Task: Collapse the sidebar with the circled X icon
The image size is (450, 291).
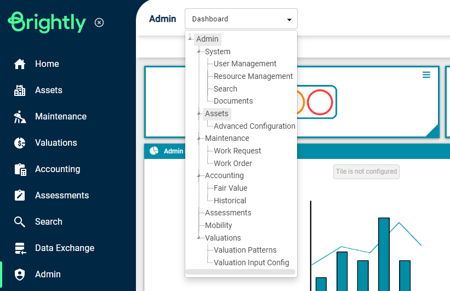Action: pyautogui.click(x=99, y=22)
